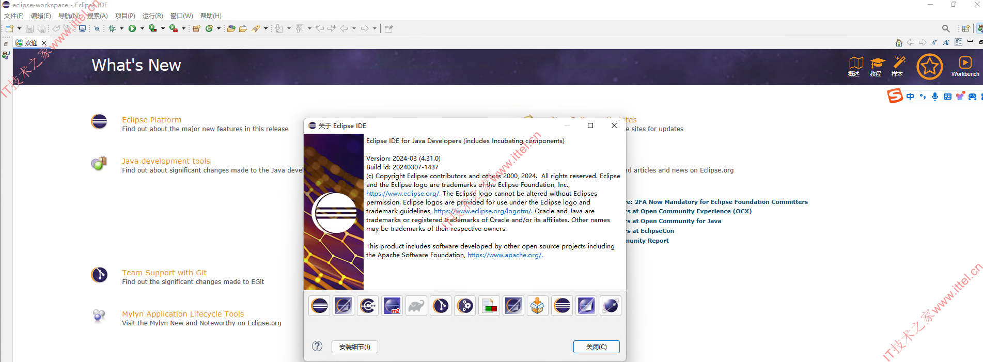Open the Team Support with Git link
The image size is (983, 362).
164,273
